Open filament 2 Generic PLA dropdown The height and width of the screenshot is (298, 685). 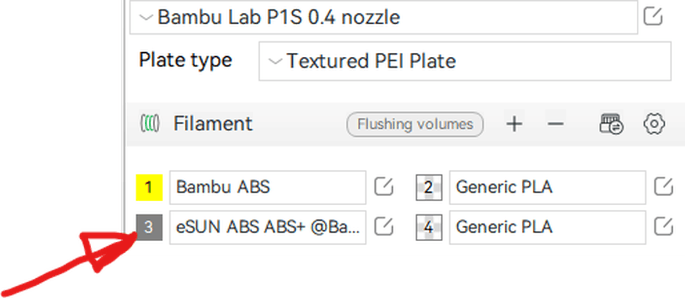547,187
